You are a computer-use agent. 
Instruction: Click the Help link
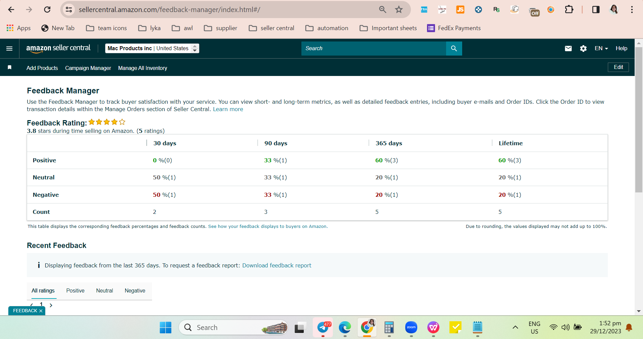point(621,49)
